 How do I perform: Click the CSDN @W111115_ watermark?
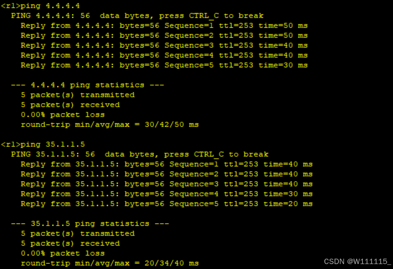[357, 262]
